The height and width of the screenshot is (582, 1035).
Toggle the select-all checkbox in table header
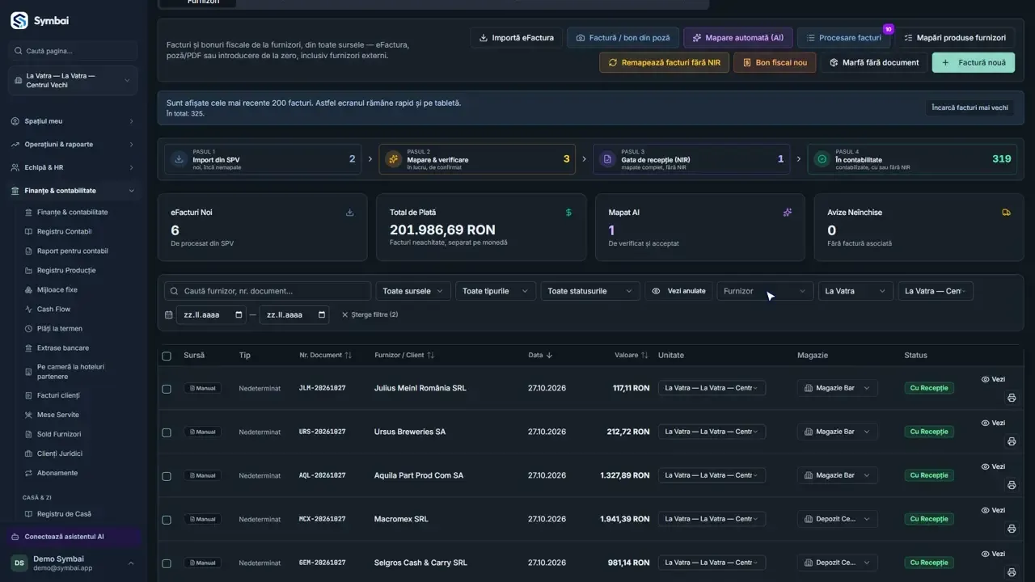[x=167, y=356]
